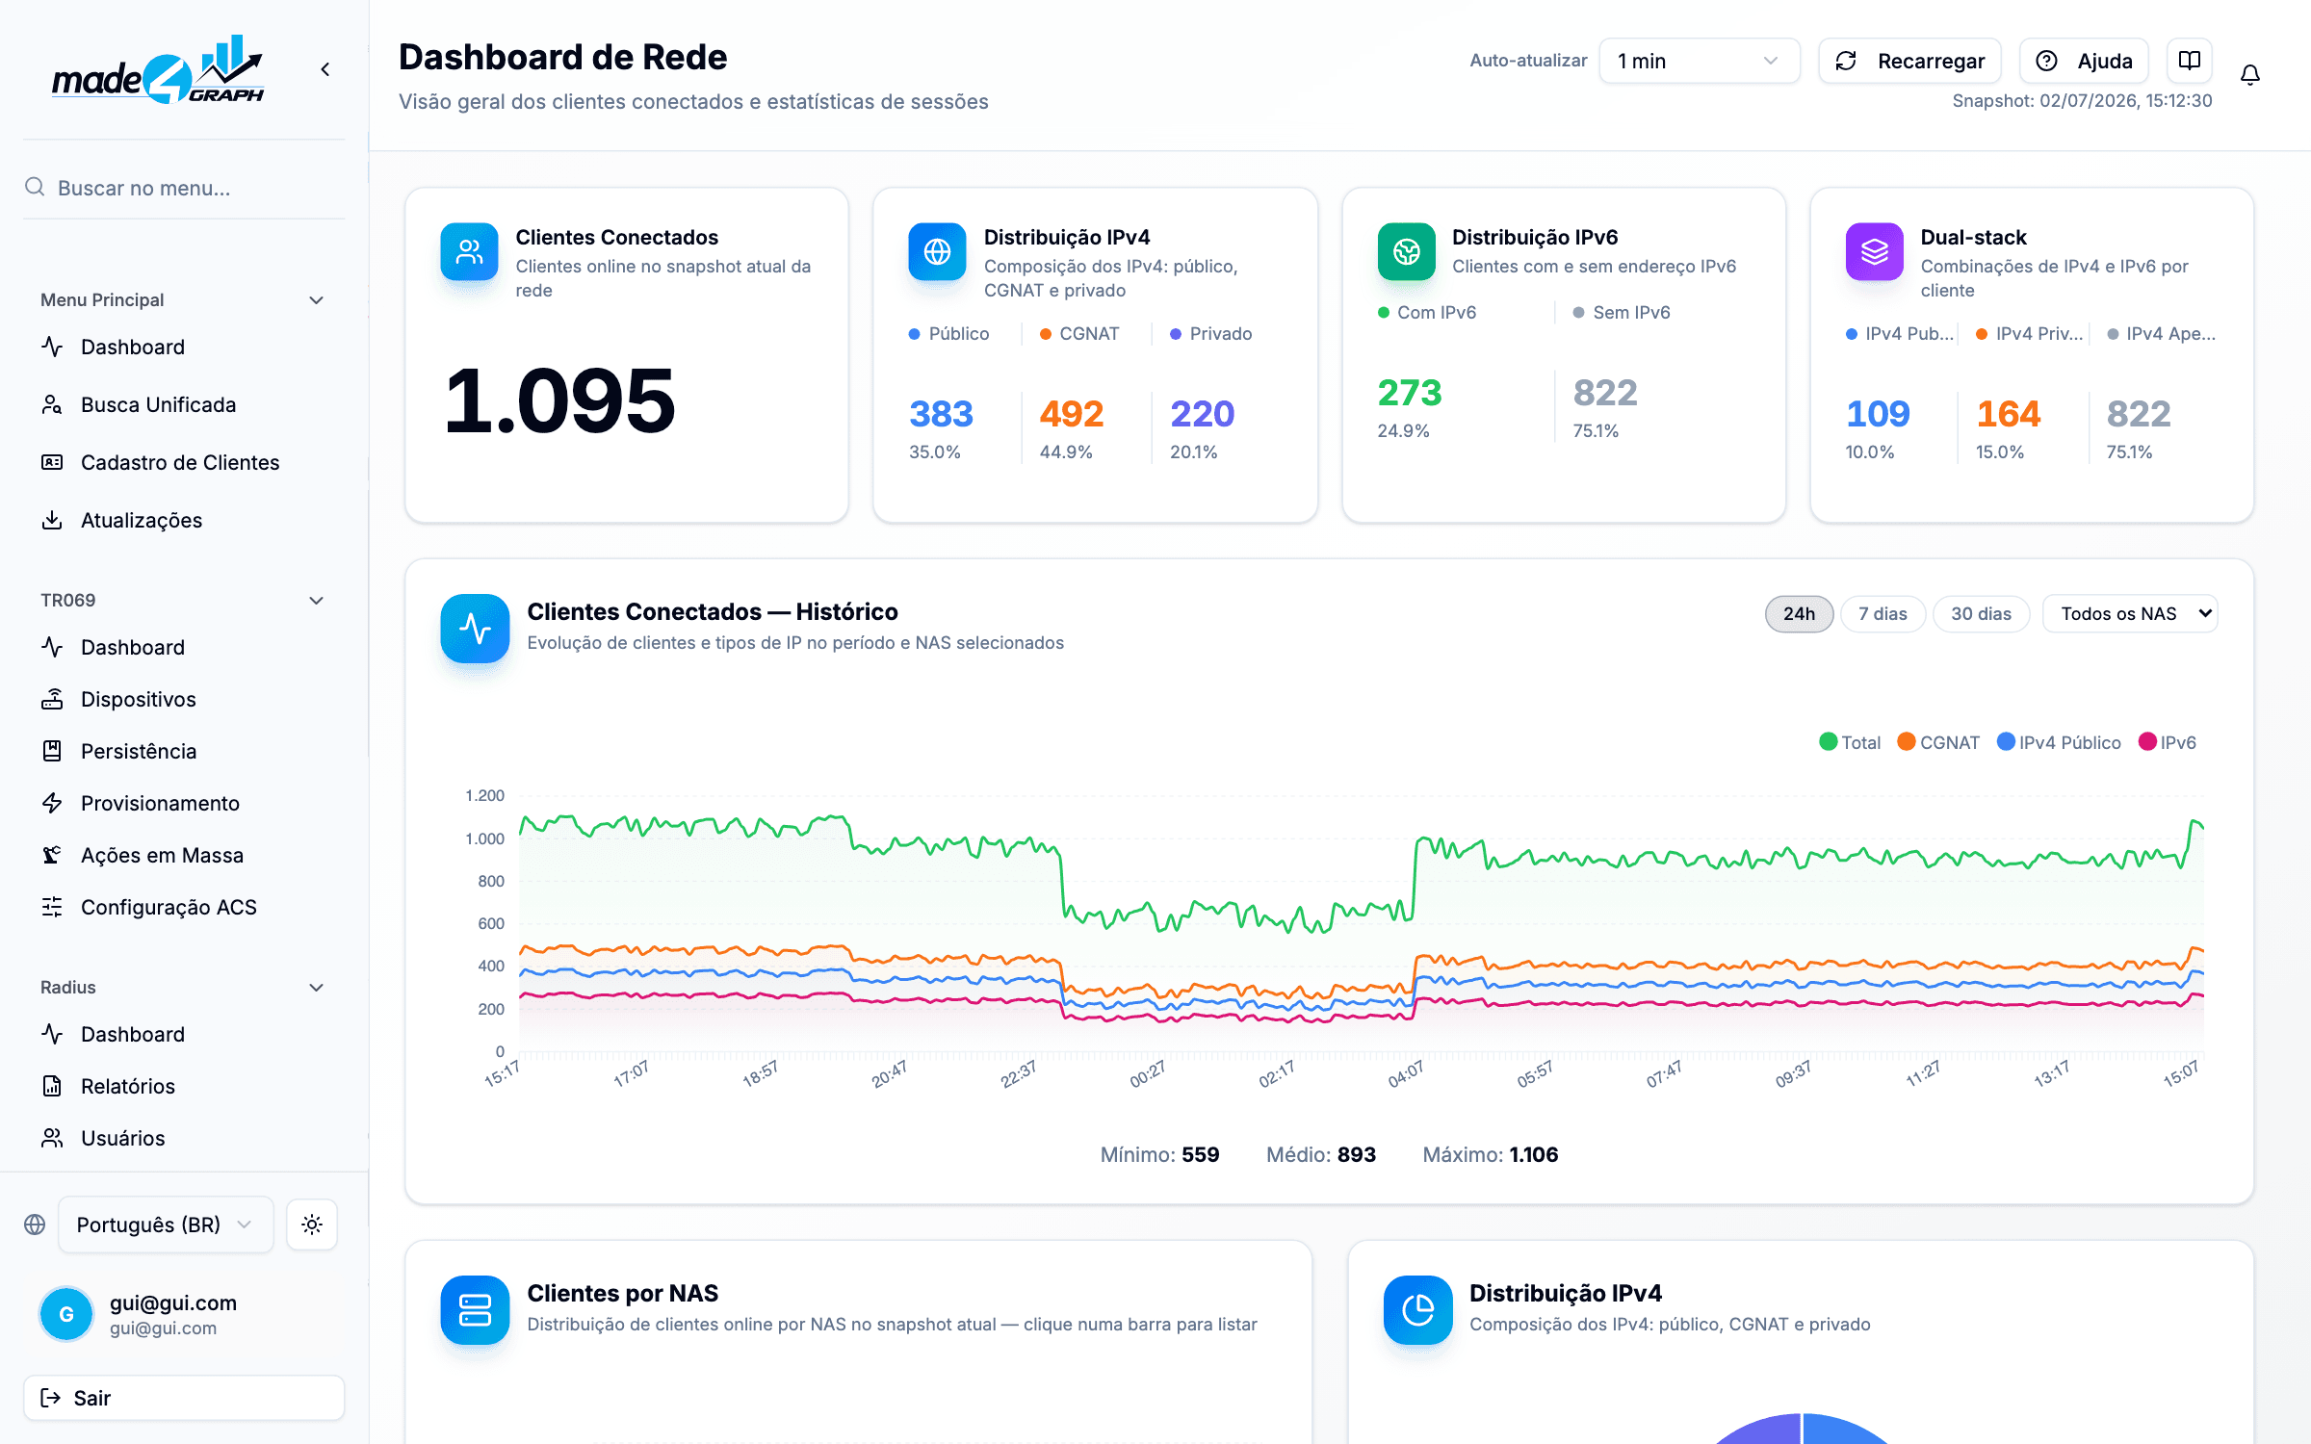
Task: Select the 30 dias period
Action: point(1981,613)
